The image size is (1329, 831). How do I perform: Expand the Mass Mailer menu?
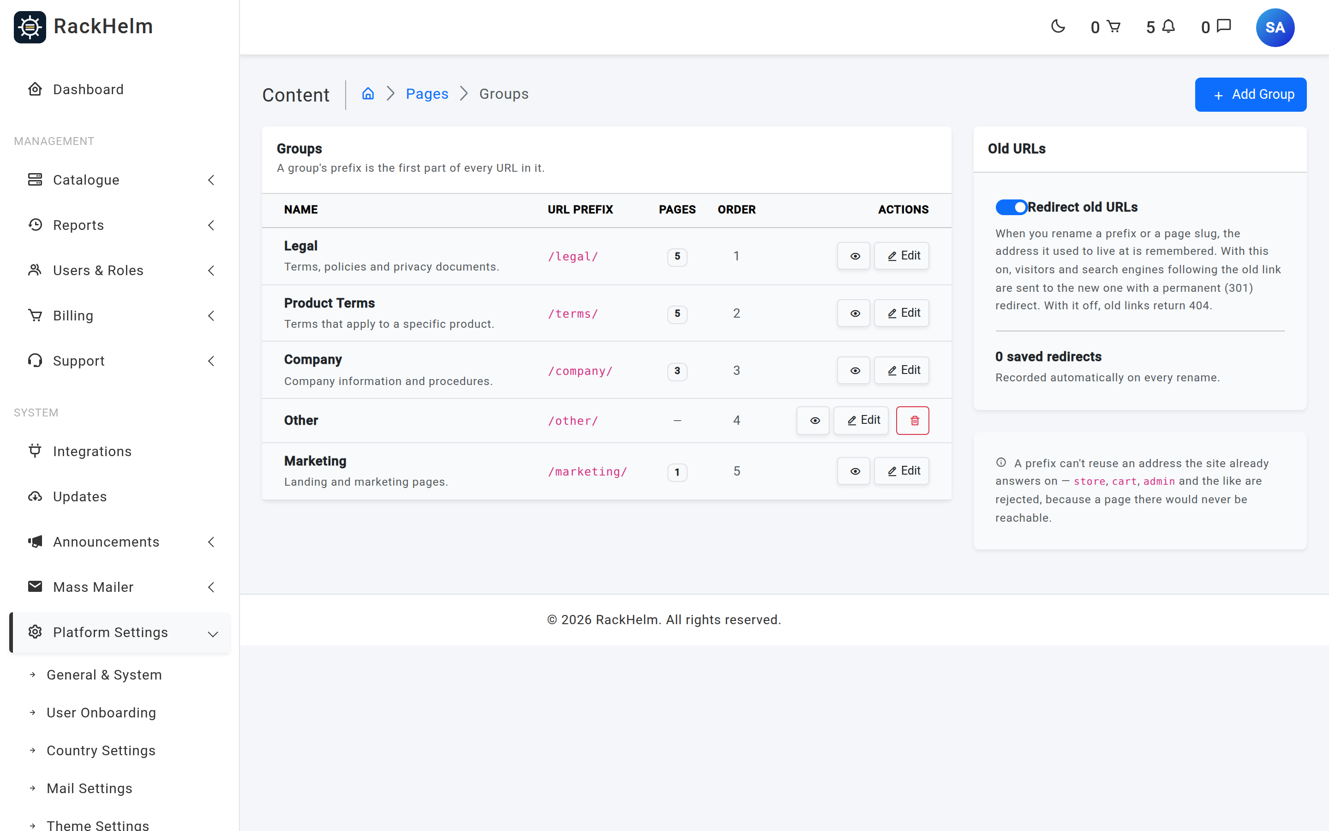[x=120, y=587]
